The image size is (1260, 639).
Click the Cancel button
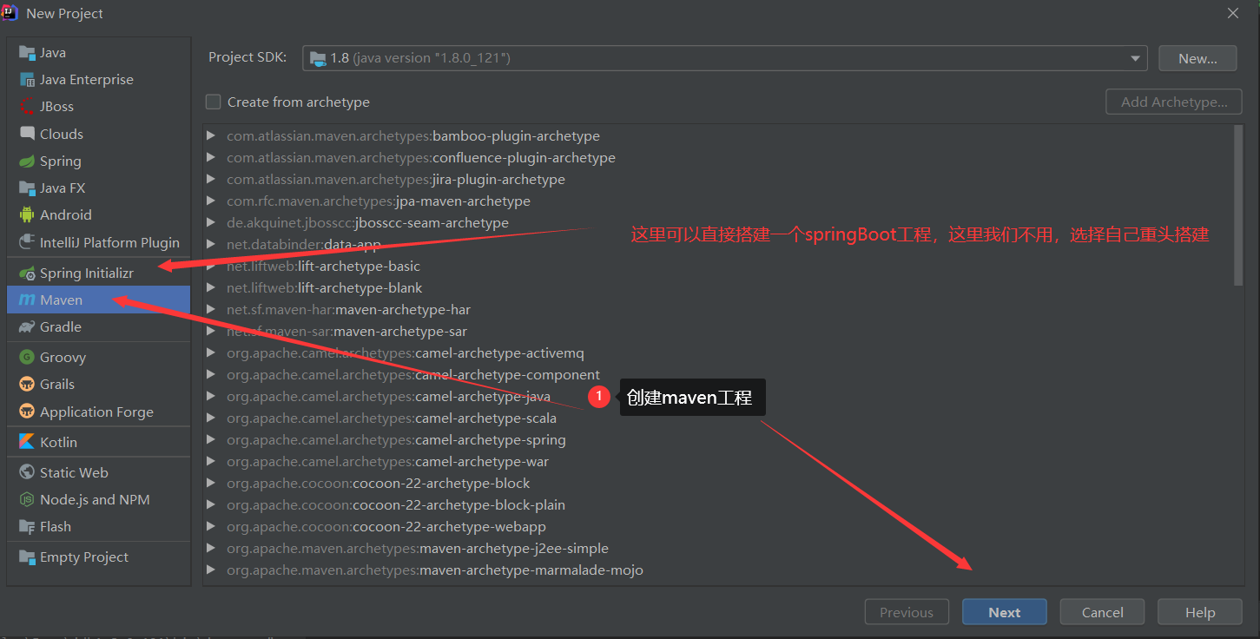tap(1103, 612)
